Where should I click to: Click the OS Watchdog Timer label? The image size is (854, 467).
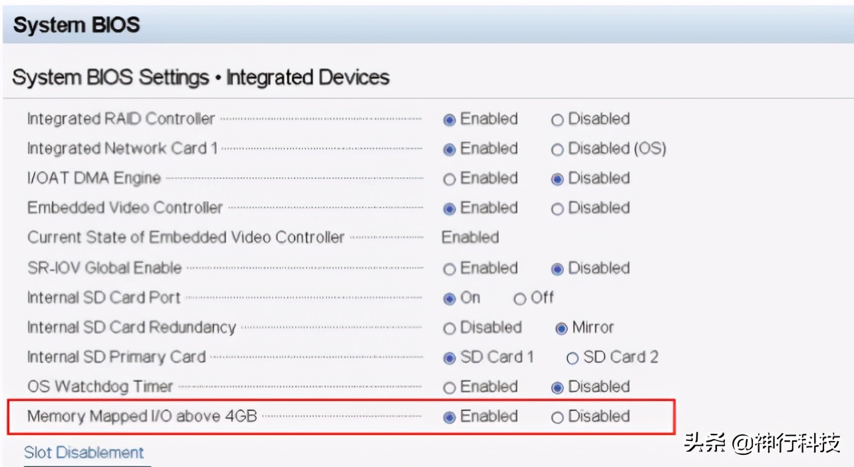(x=100, y=387)
